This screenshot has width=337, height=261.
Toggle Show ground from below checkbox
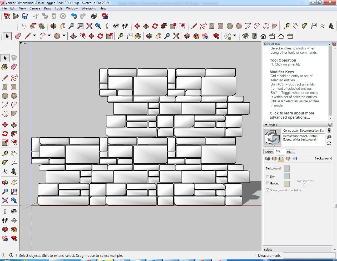[268, 190]
